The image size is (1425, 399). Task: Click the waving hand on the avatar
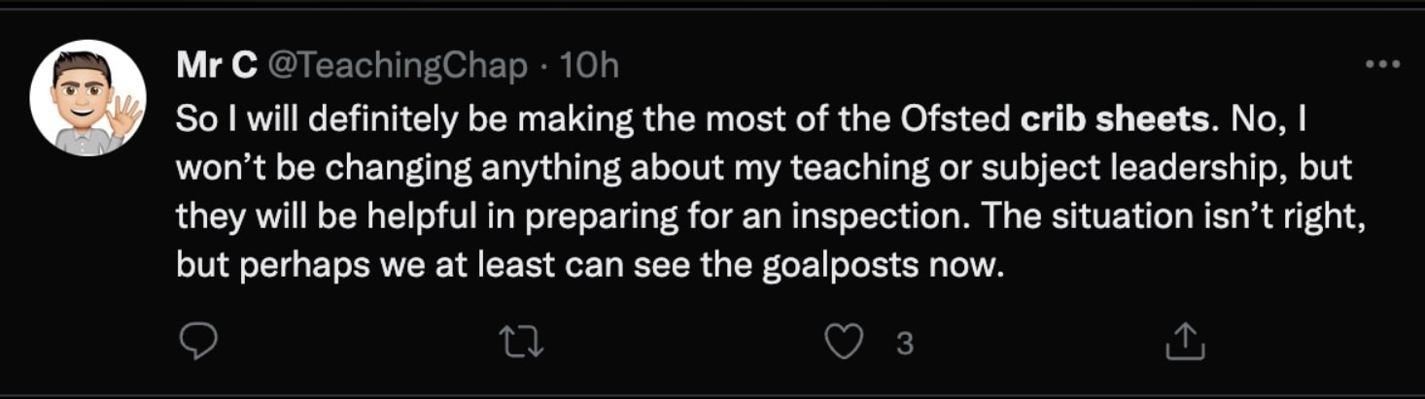click(x=126, y=116)
